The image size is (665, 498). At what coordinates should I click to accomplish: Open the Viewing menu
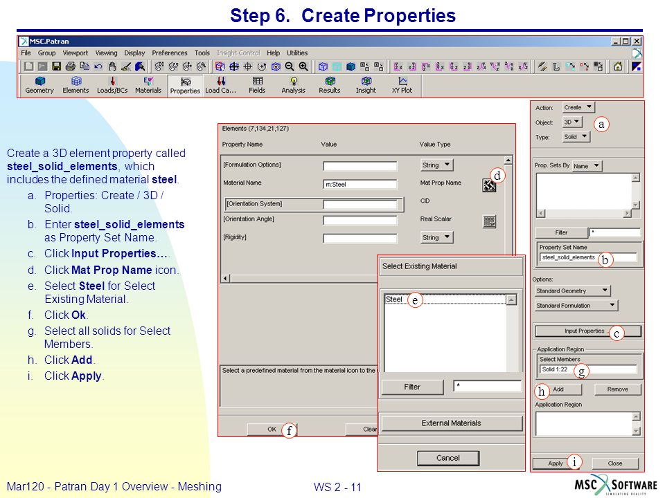(106, 53)
